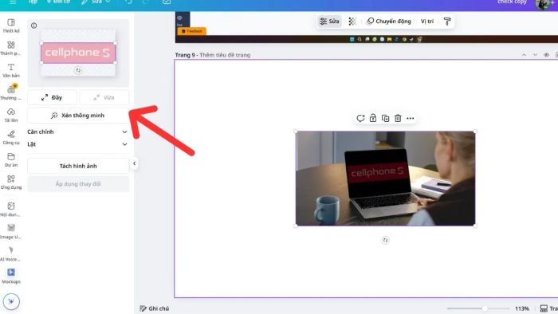Open the Image Upscaler app in sidebar
This screenshot has width=558, height=314.
point(11,231)
